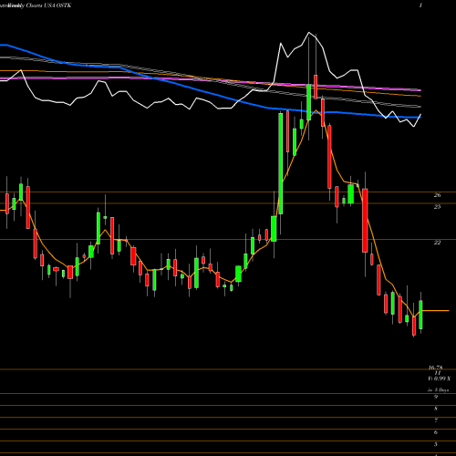Click the last green candlestick on the right
The height and width of the screenshot is (456, 456).
[421, 315]
